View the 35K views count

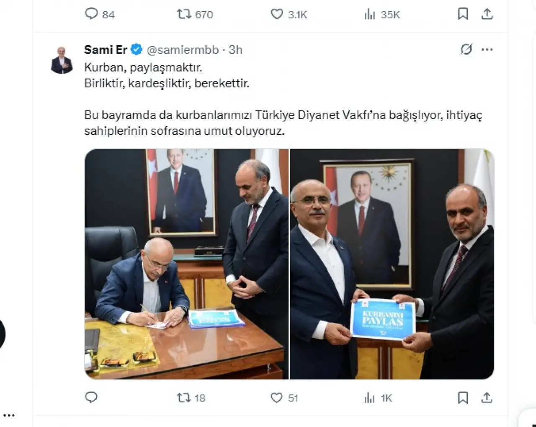(382, 14)
